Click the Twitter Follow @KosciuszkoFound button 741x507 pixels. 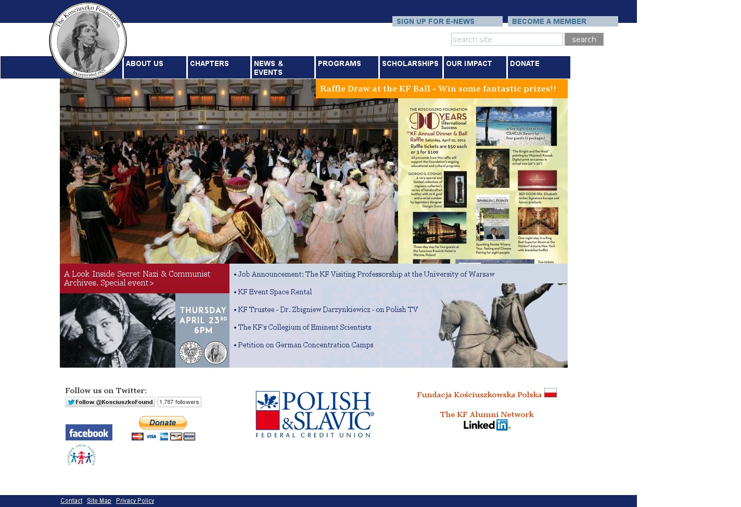(110, 402)
